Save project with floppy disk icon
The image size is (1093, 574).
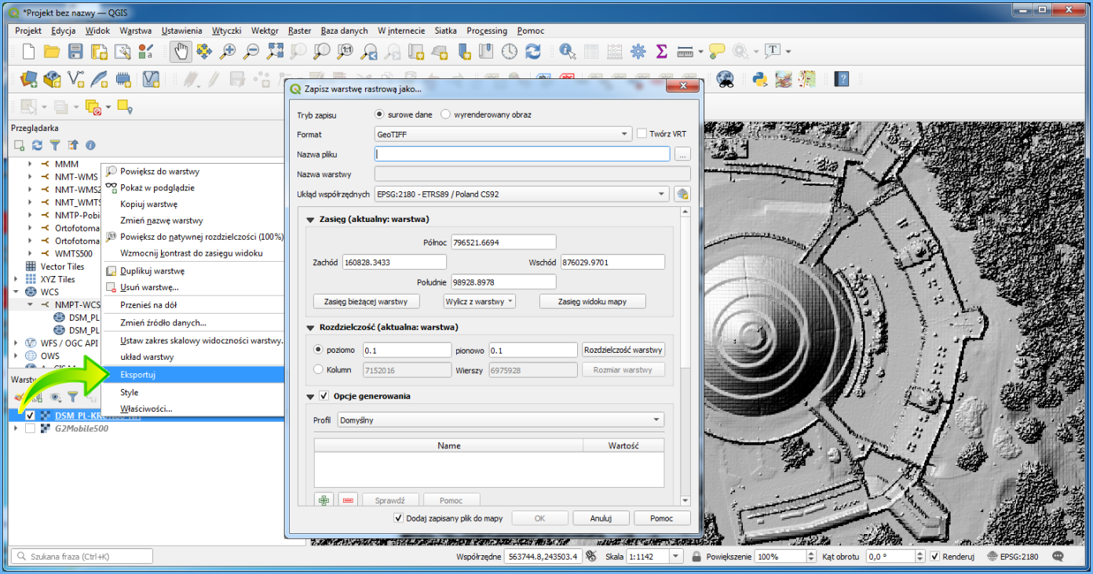pyautogui.click(x=75, y=52)
